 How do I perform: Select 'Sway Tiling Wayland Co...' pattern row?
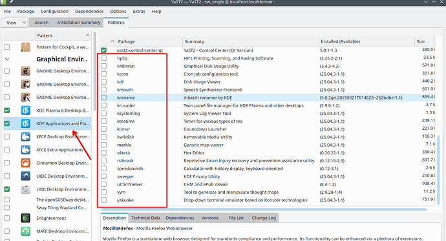(47, 207)
